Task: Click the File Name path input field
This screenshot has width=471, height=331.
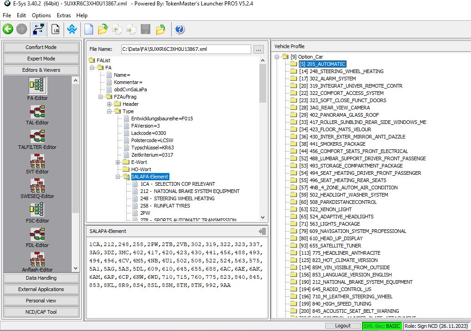Action: point(185,49)
